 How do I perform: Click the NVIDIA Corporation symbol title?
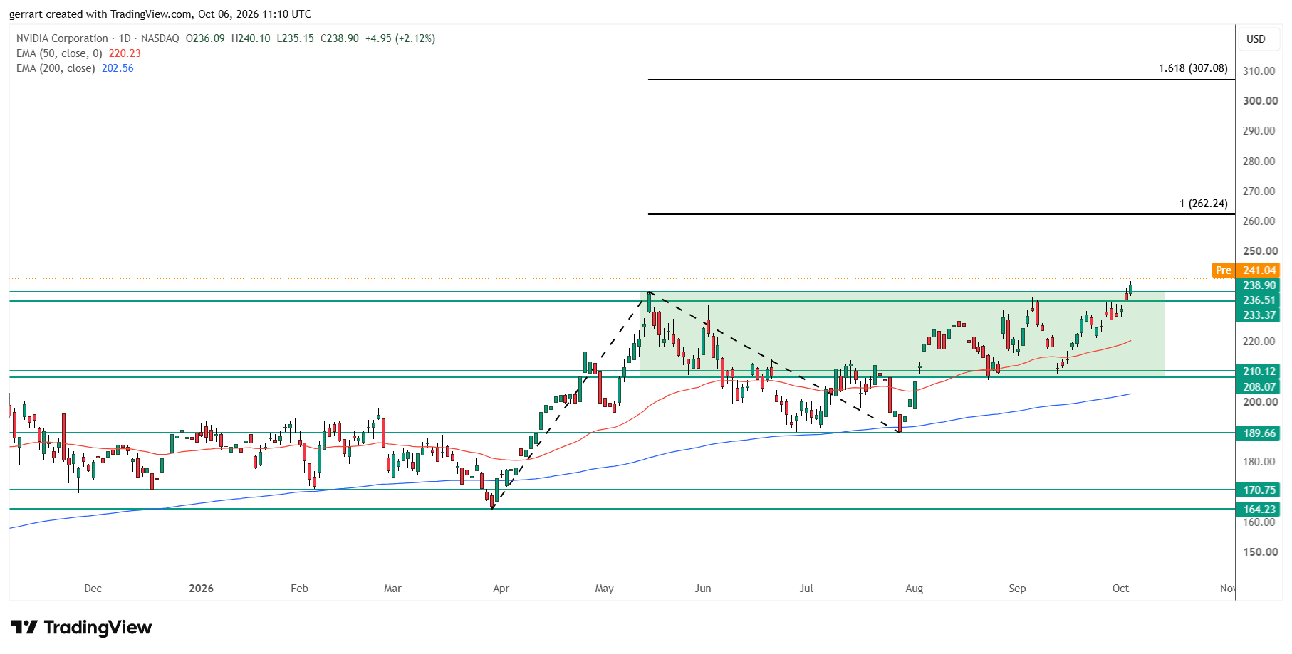pyautogui.click(x=62, y=38)
